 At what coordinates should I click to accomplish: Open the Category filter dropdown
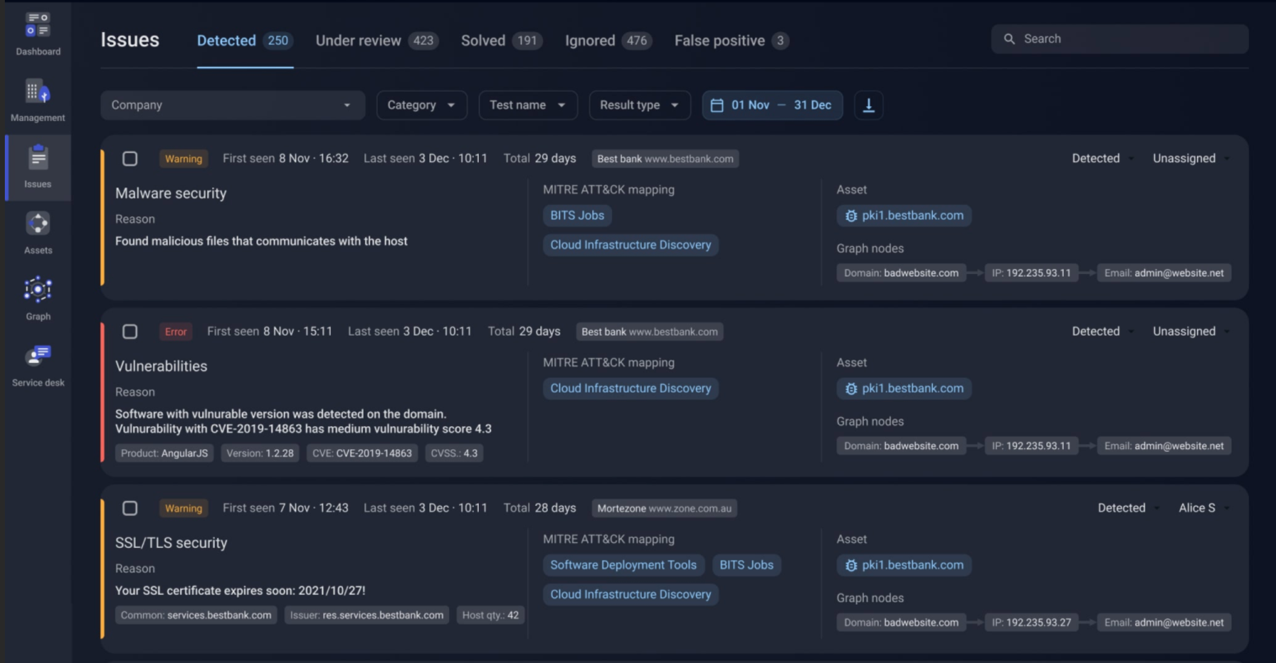[x=421, y=105]
